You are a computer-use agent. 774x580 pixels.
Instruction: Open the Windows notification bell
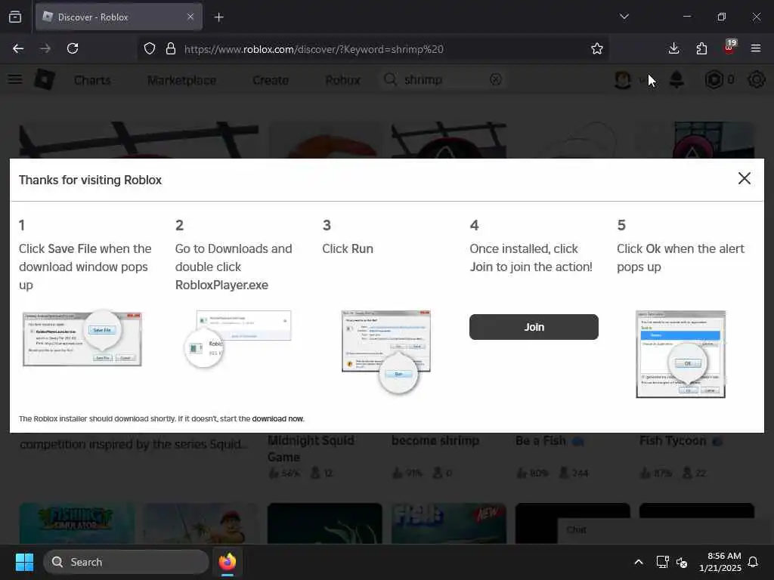(x=754, y=562)
